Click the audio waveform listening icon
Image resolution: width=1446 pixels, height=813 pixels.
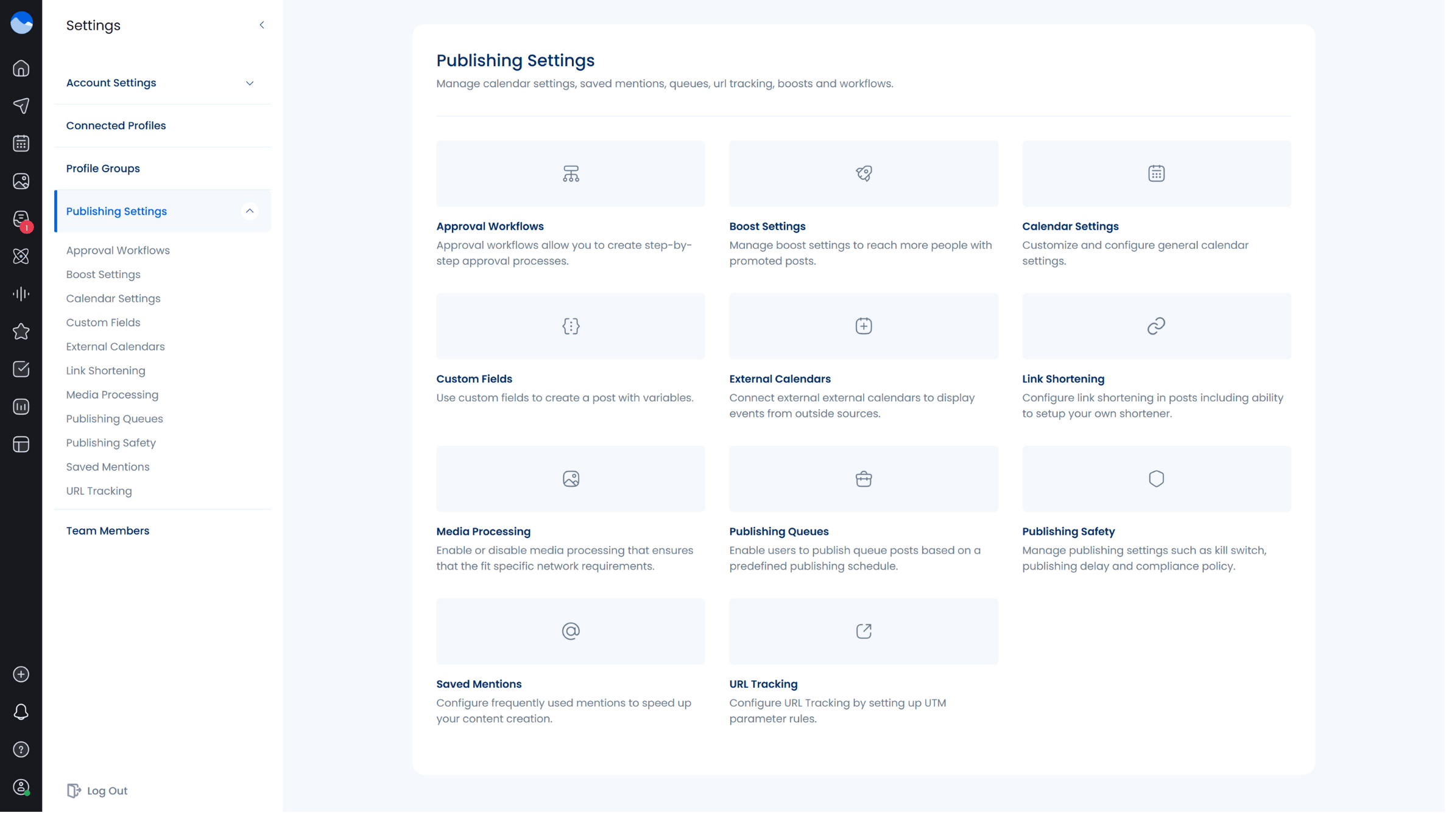tap(21, 295)
